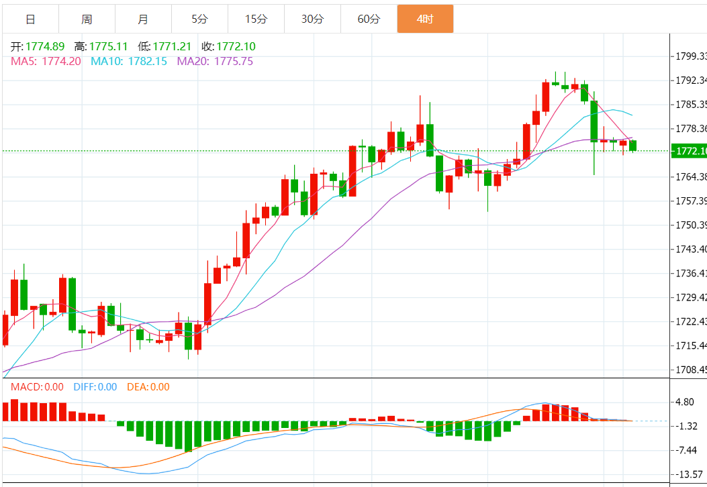
Task: Click the DEA indicator label
Action: (148, 387)
